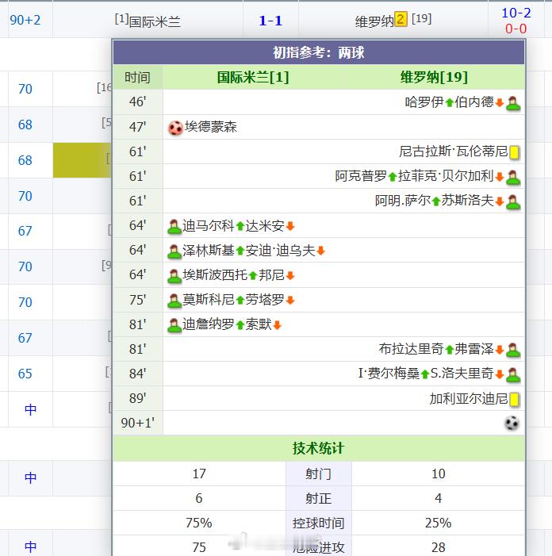552x556 pixels.
Task: Click the substitution player icon beside 迪詹纳罗
Action: click(x=174, y=325)
